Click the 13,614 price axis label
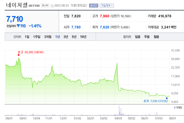 click(175, 85)
